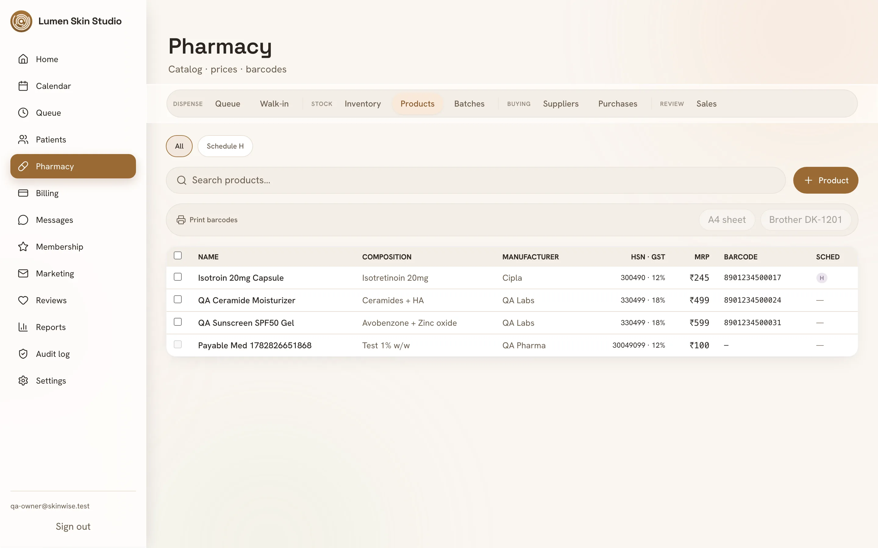878x548 pixels.
Task: Click the Audit log shield icon
Action: click(23, 354)
